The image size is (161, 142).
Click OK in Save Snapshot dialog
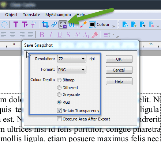click(x=119, y=59)
